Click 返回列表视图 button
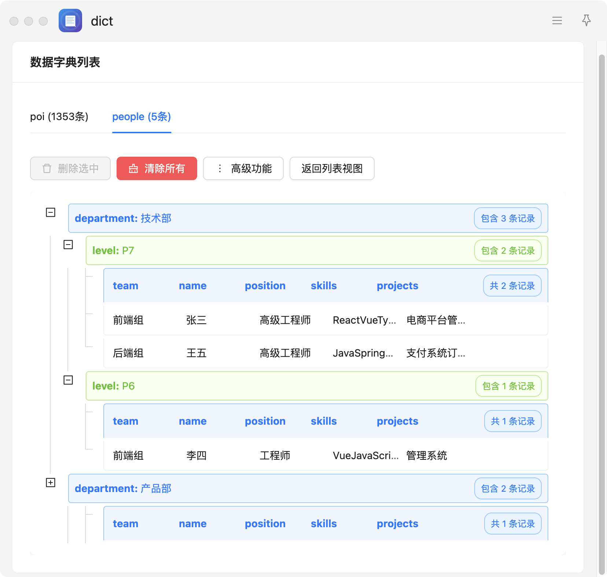Screen dimensions: 607x577 [332, 168]
